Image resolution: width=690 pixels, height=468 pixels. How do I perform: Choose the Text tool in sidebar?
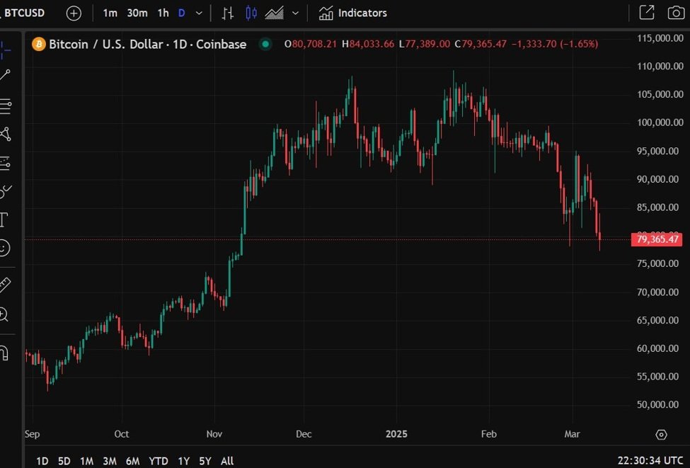tap(4, 219)
